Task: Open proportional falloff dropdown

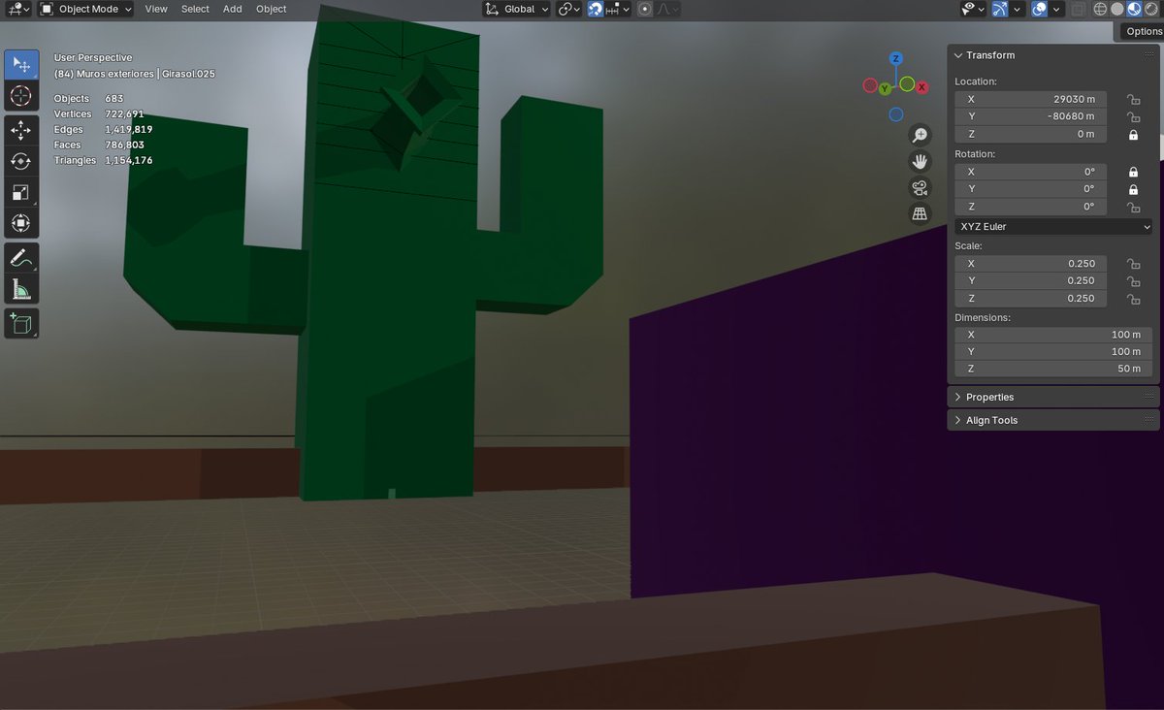Action: pos(668,9)
